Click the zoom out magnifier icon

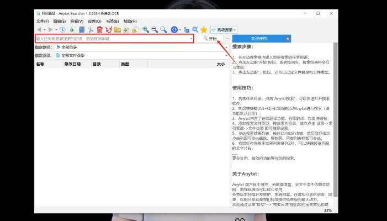155,29
